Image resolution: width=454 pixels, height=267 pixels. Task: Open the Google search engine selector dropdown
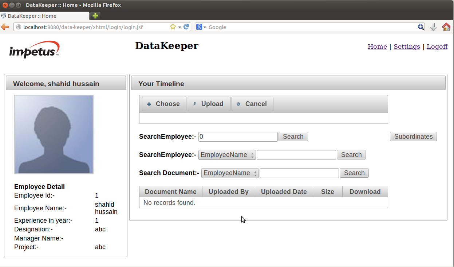click(201, 27)
